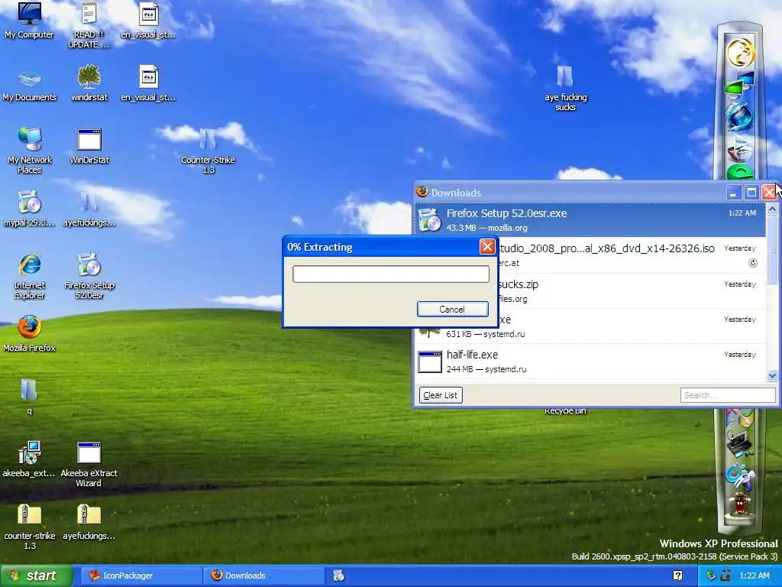Maximize the Downloads window
This screenshot has height=587, width=782.
click(751, 193)
